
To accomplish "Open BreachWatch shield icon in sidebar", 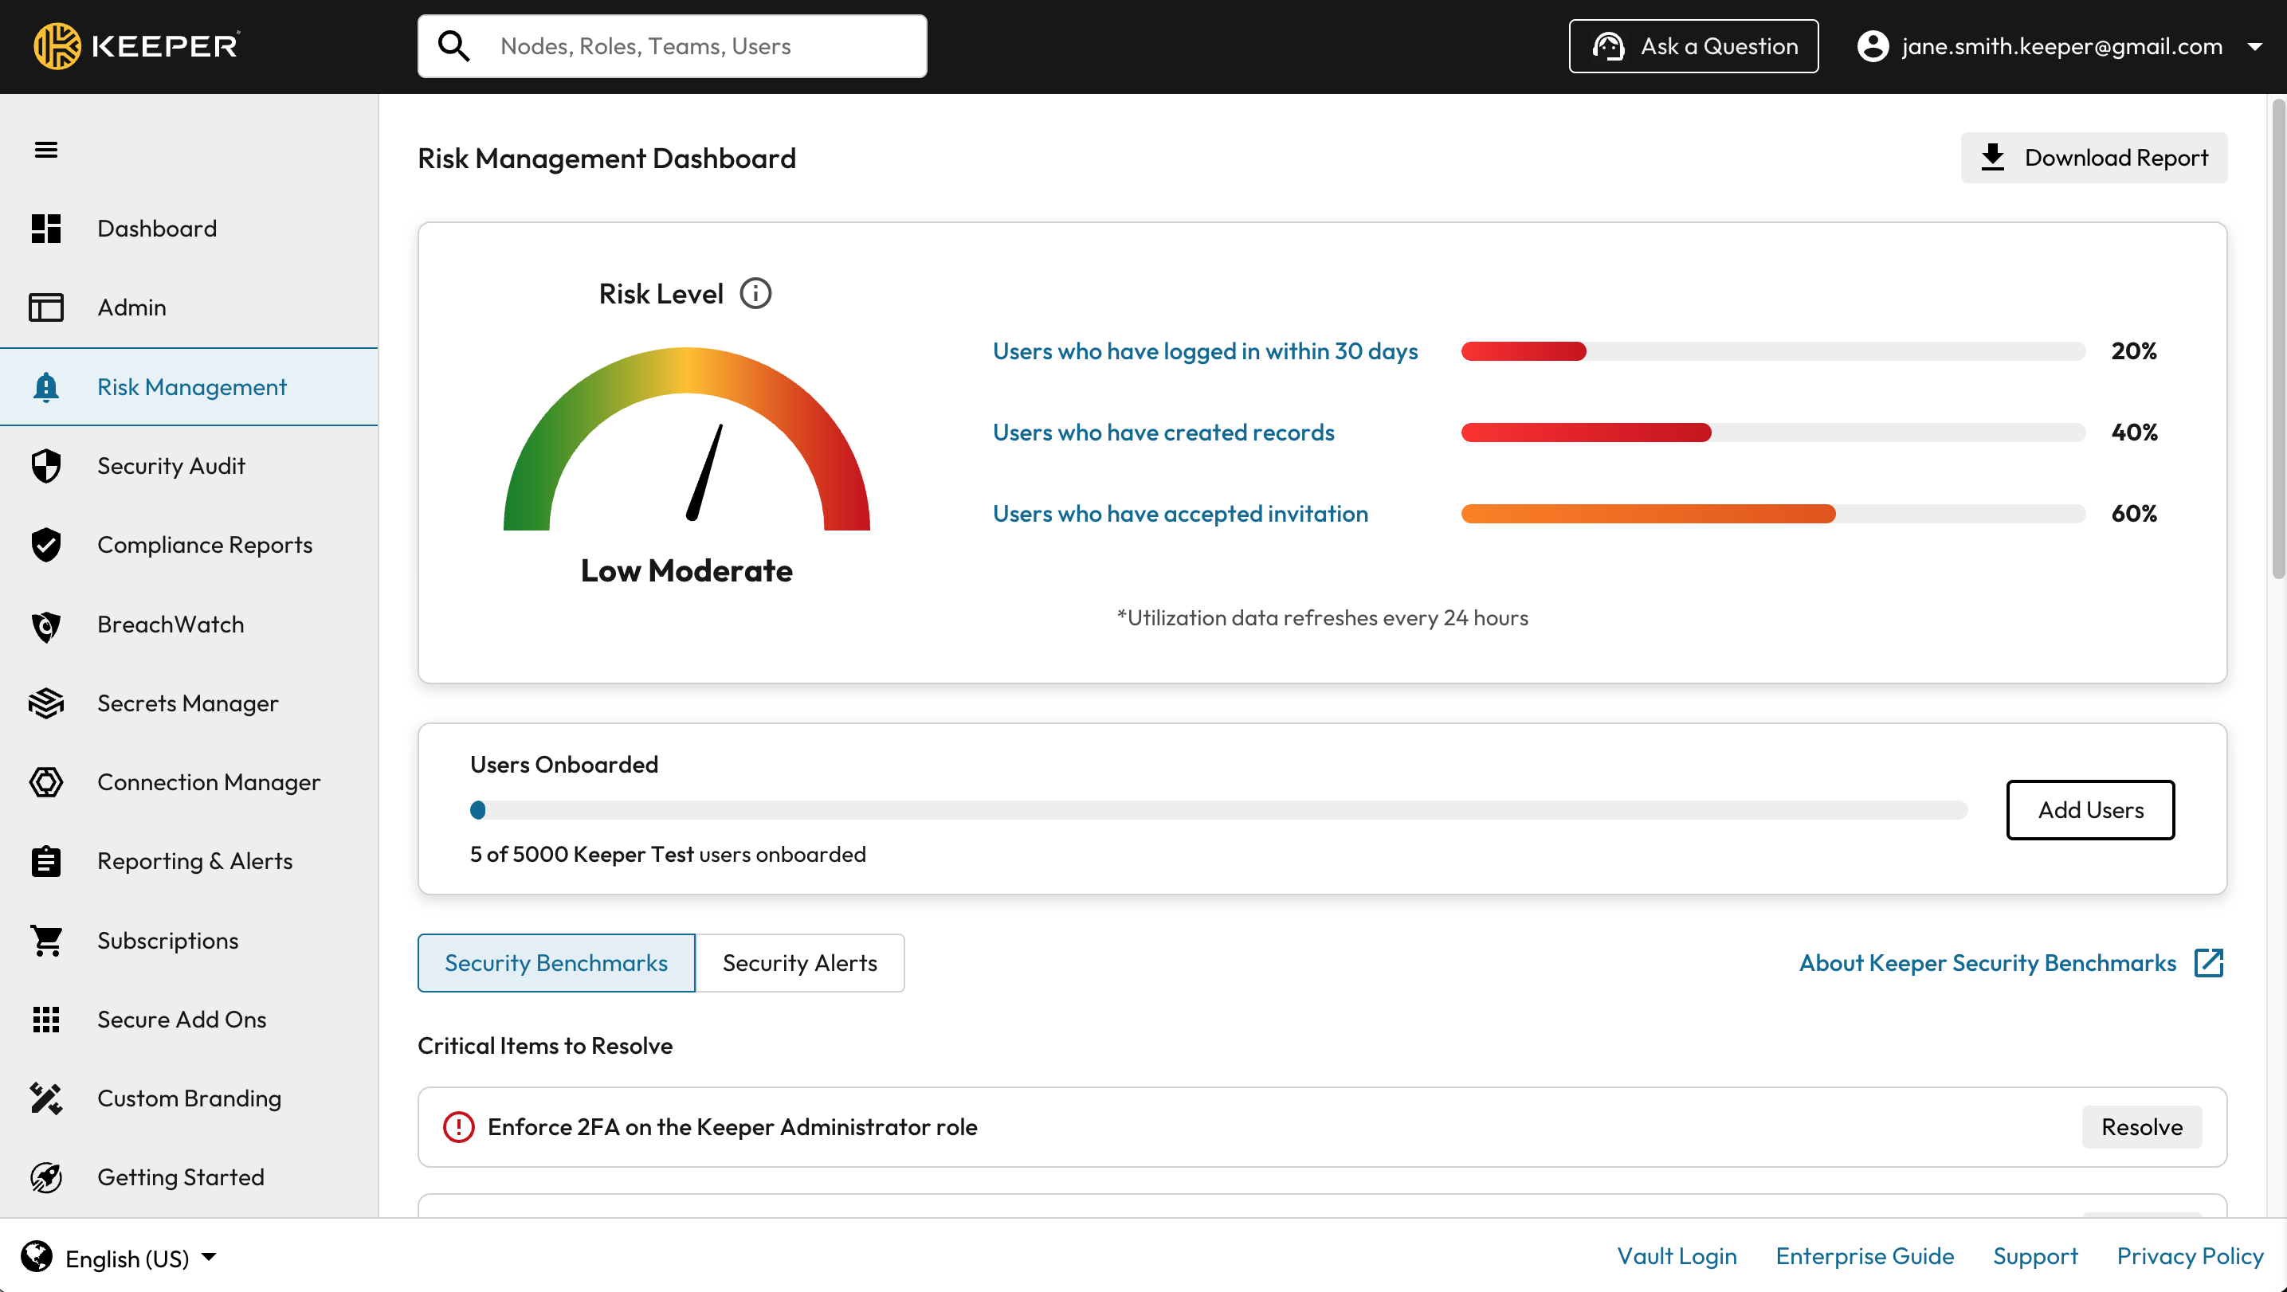I will coord(46,624).
